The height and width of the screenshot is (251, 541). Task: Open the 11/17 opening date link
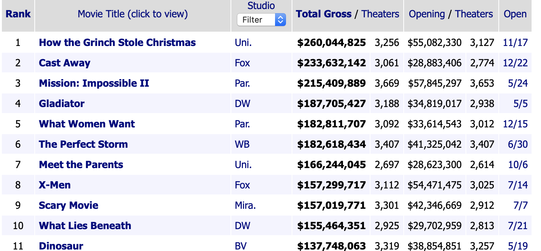click(515, 43)
